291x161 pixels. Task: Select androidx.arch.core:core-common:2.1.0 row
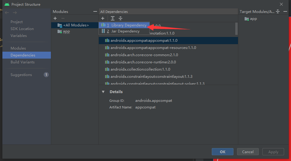coord(168,55)
